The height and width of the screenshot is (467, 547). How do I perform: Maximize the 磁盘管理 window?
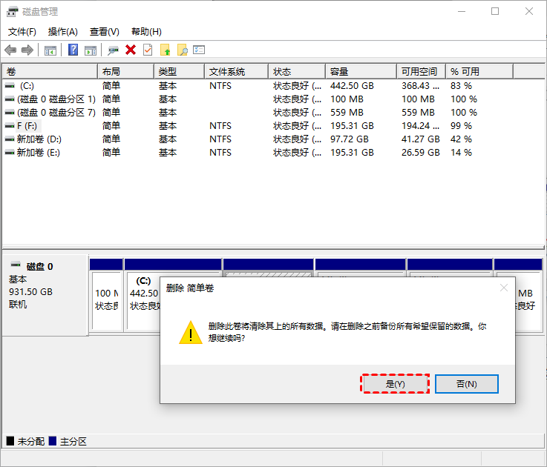point(494,12)
